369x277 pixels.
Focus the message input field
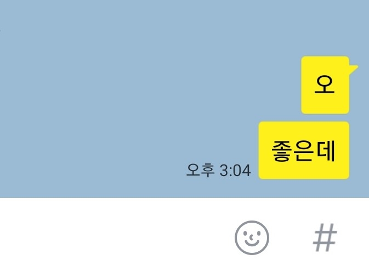click(113, 238)
